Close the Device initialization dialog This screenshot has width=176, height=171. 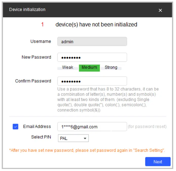(160, 10)
